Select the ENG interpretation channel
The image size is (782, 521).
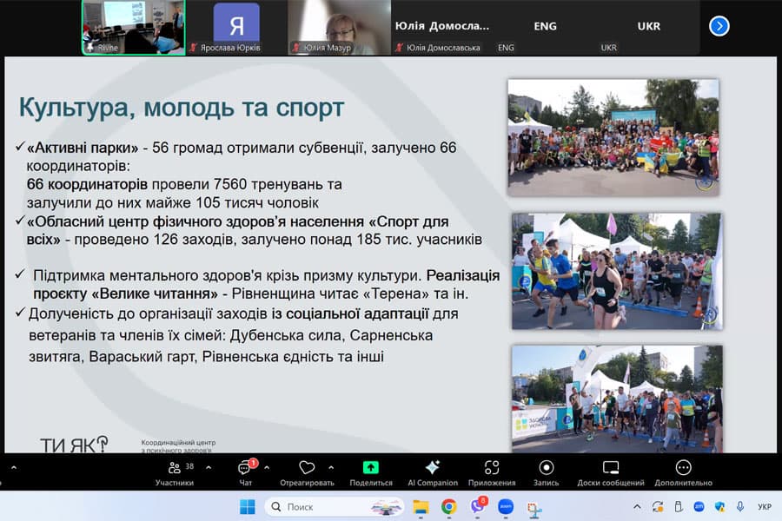546,26
